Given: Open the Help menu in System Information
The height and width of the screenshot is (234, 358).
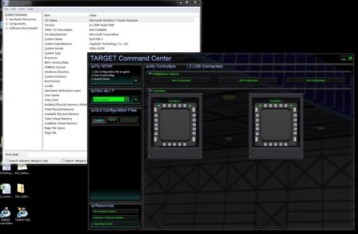Looking at the screenshot, I should [x=30, y=9].
